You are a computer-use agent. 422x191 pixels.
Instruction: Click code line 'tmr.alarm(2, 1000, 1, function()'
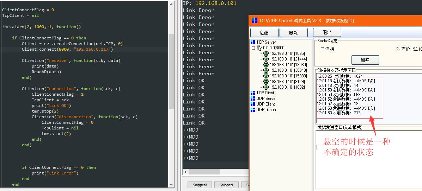[x=42, y=27]
